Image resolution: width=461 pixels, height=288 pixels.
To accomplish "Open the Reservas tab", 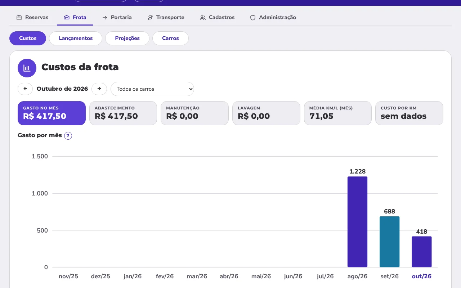I will [x=32, y=17].
